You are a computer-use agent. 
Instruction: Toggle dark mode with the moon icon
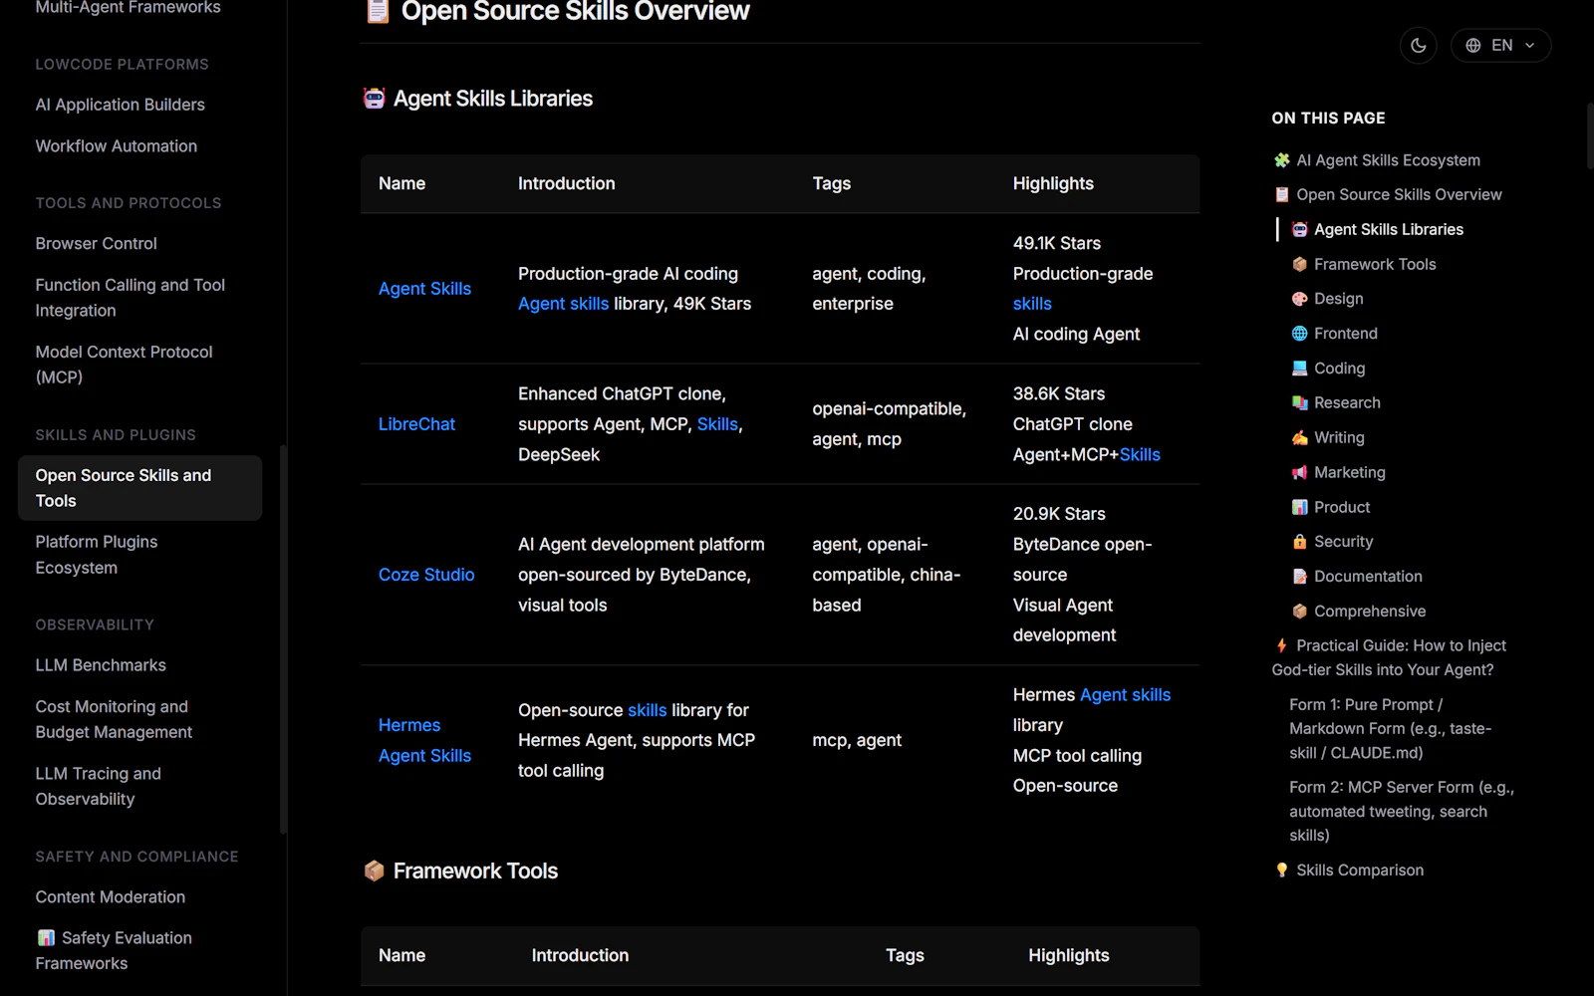pyautogui.click(x=1419, y=46)
